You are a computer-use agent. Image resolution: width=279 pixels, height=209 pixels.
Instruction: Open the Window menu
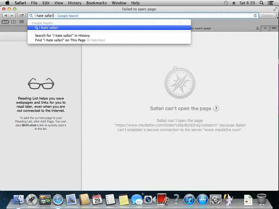click(x=119, y=3)
